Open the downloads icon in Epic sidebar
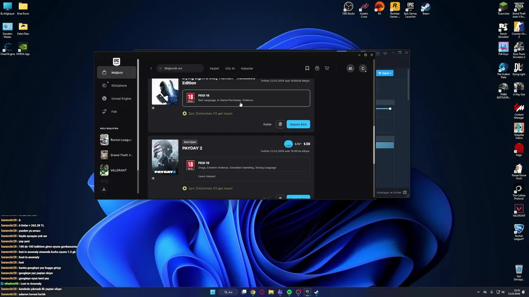529x297 pixels. point(104,189)
